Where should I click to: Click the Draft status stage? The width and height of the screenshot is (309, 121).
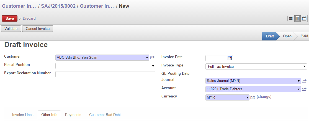[270, 36]
